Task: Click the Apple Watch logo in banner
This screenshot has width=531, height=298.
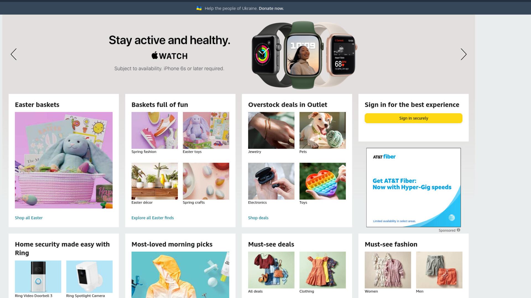Action: 170,56
